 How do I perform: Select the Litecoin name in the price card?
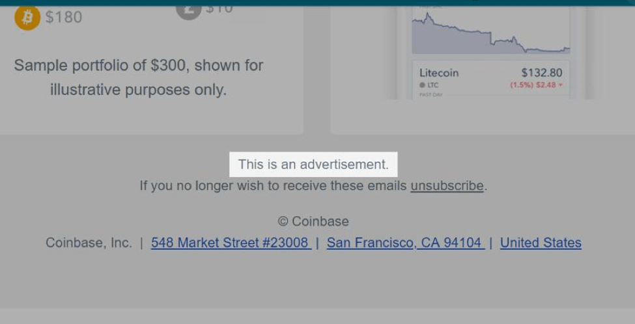point(439,73)
